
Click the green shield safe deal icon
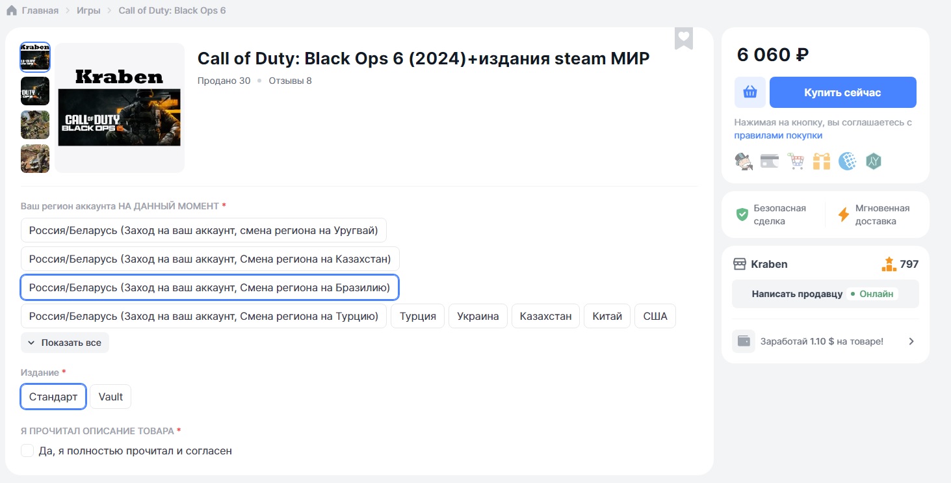pos(742,215)
